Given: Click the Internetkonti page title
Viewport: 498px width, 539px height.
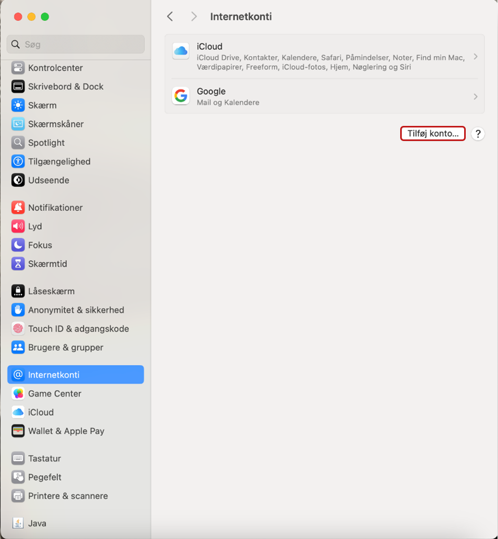Looking at the screenshot, I should (241, 17).
